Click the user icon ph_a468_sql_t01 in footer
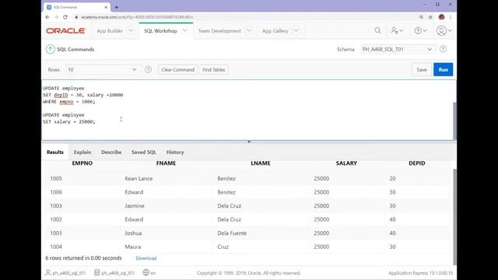498x280 pixels. 48,273
